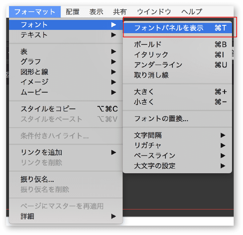This screenshot has width=243, height=235.
Task: Expand the リンクを追加 submenu
Action: click(x=66, y=152)
